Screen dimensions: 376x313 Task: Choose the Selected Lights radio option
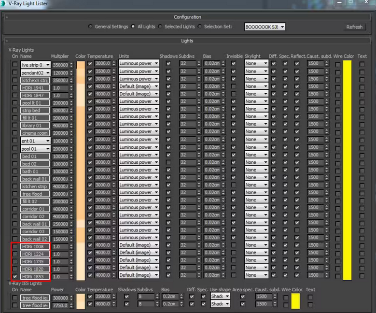coord(160,27)
